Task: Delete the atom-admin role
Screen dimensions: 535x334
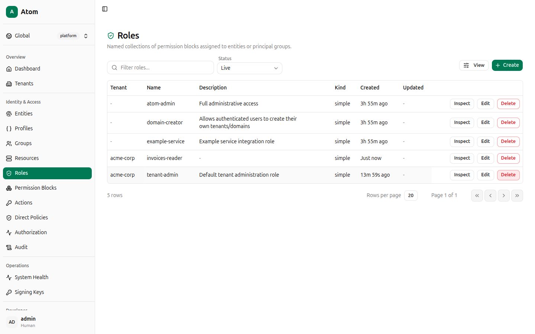Action: pos(508,104)
